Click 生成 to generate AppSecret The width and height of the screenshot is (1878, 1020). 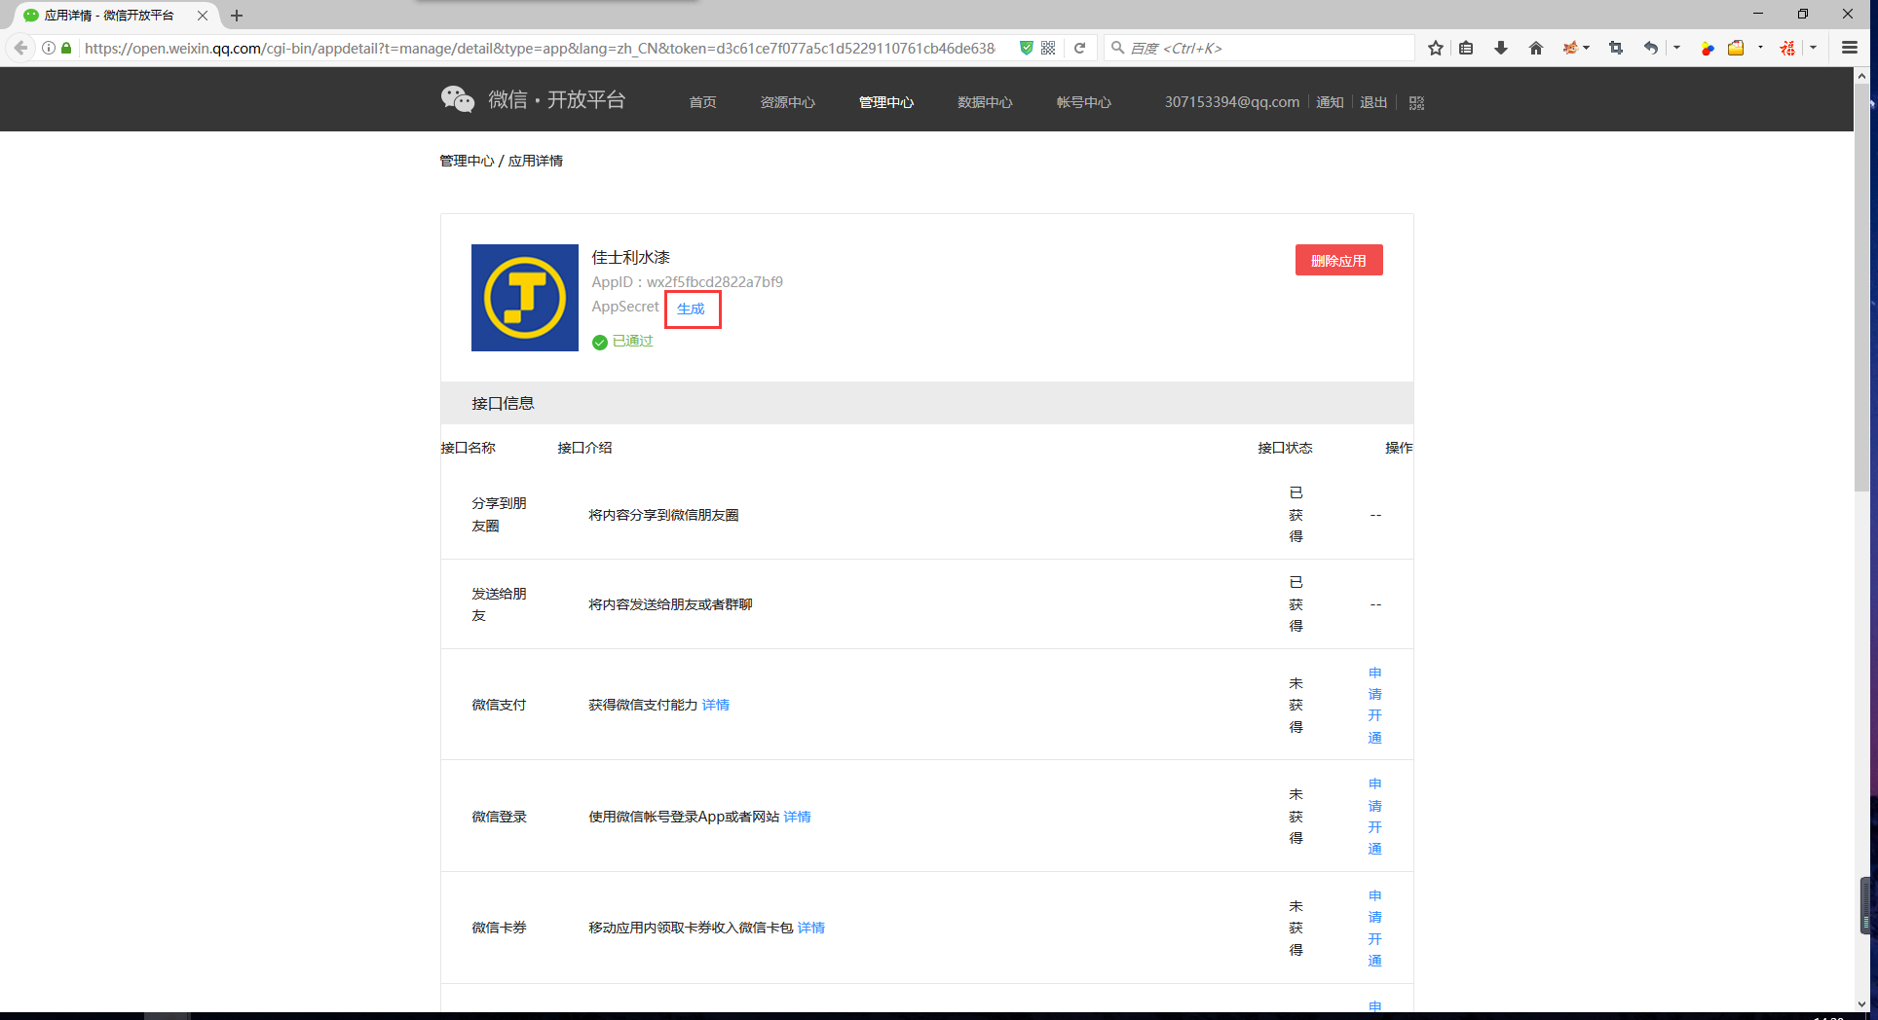pos(691,309)
